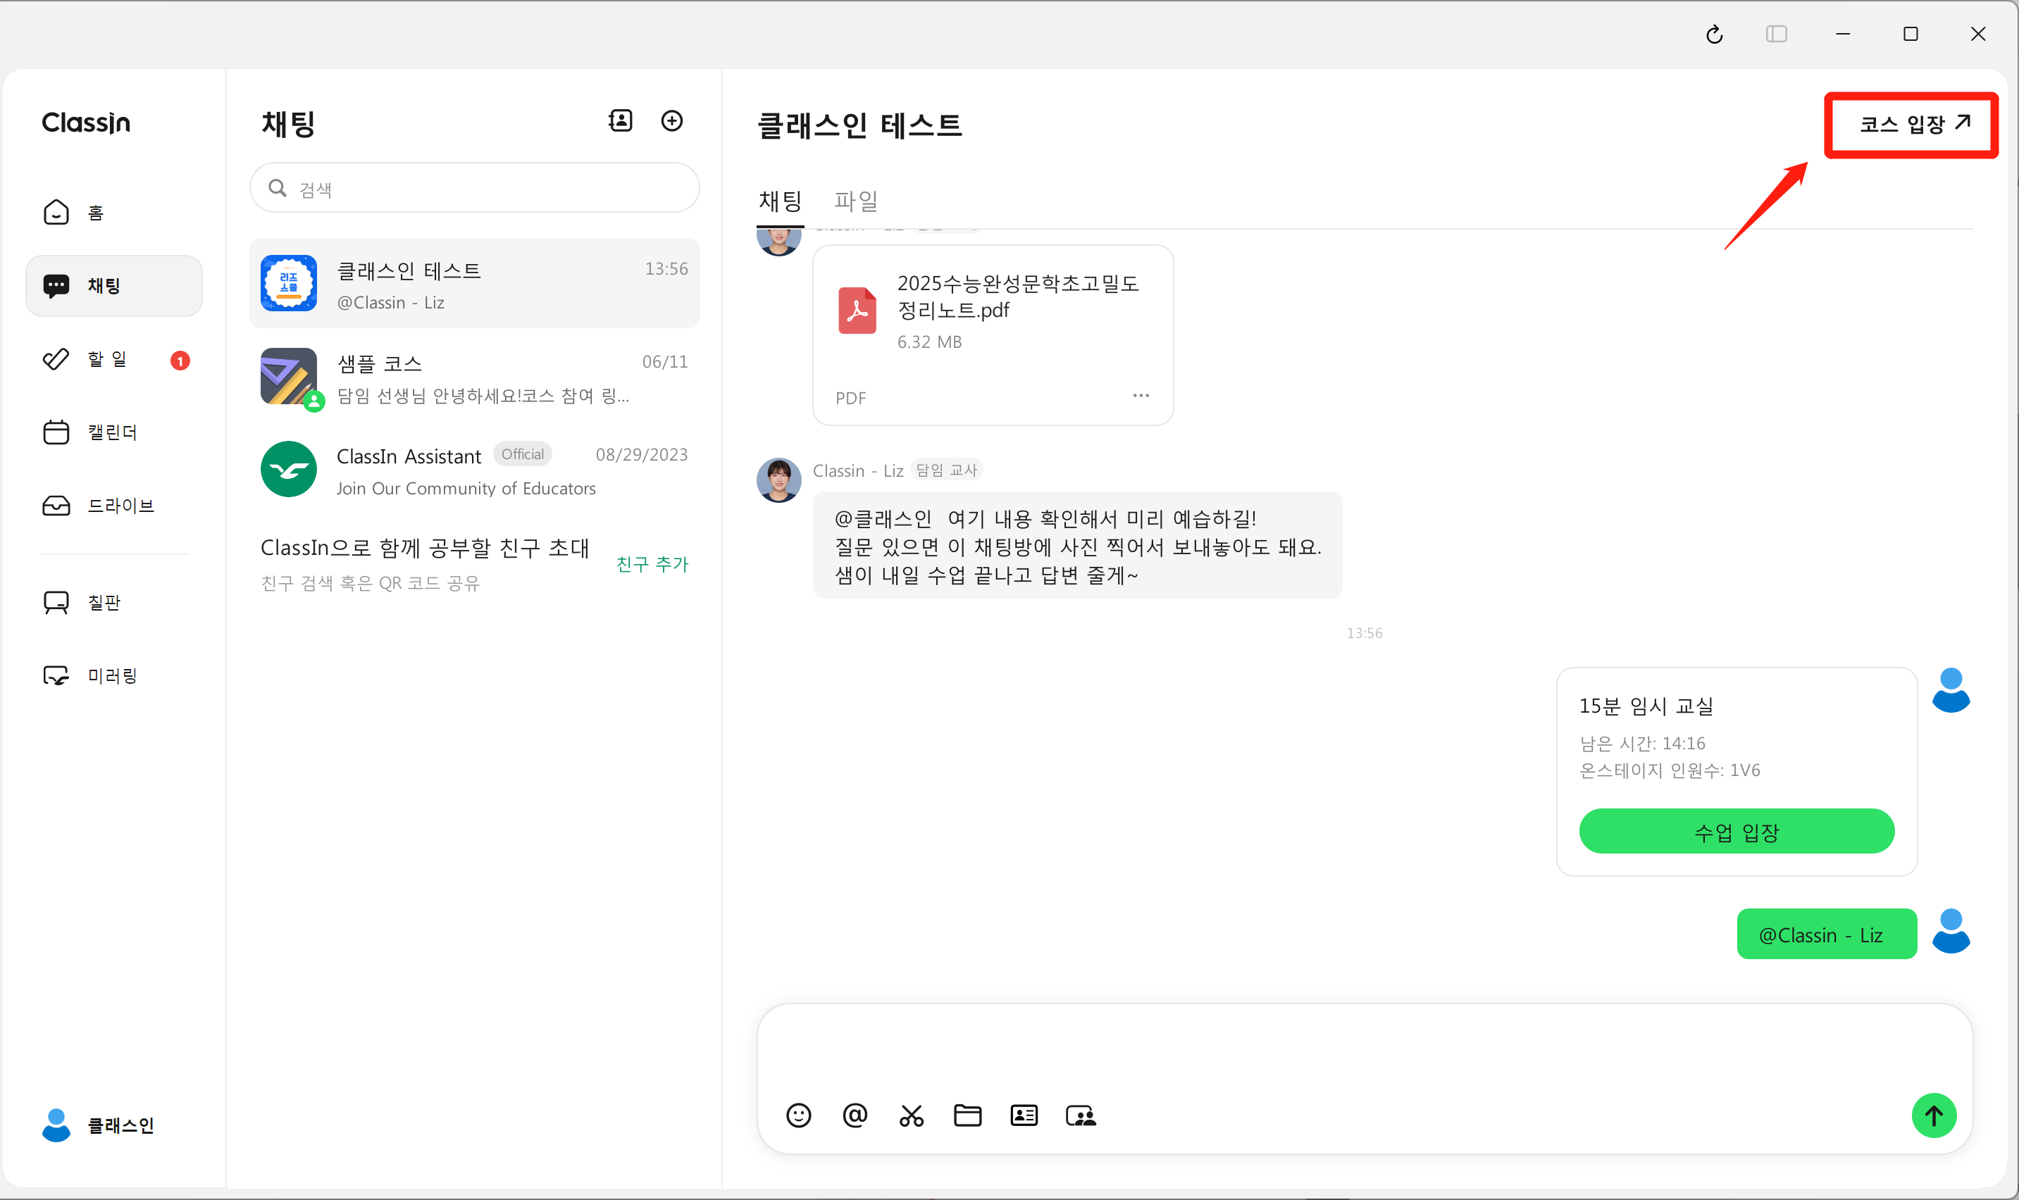Go to 캘린더 (Calendar)
Screen dimensions: 2019x1200
[x=113, y=432]
